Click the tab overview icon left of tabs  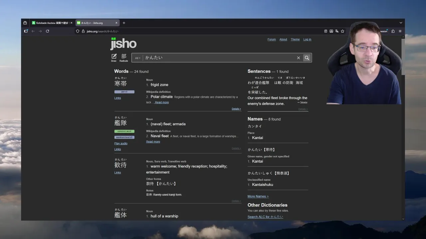pos(25,23)
